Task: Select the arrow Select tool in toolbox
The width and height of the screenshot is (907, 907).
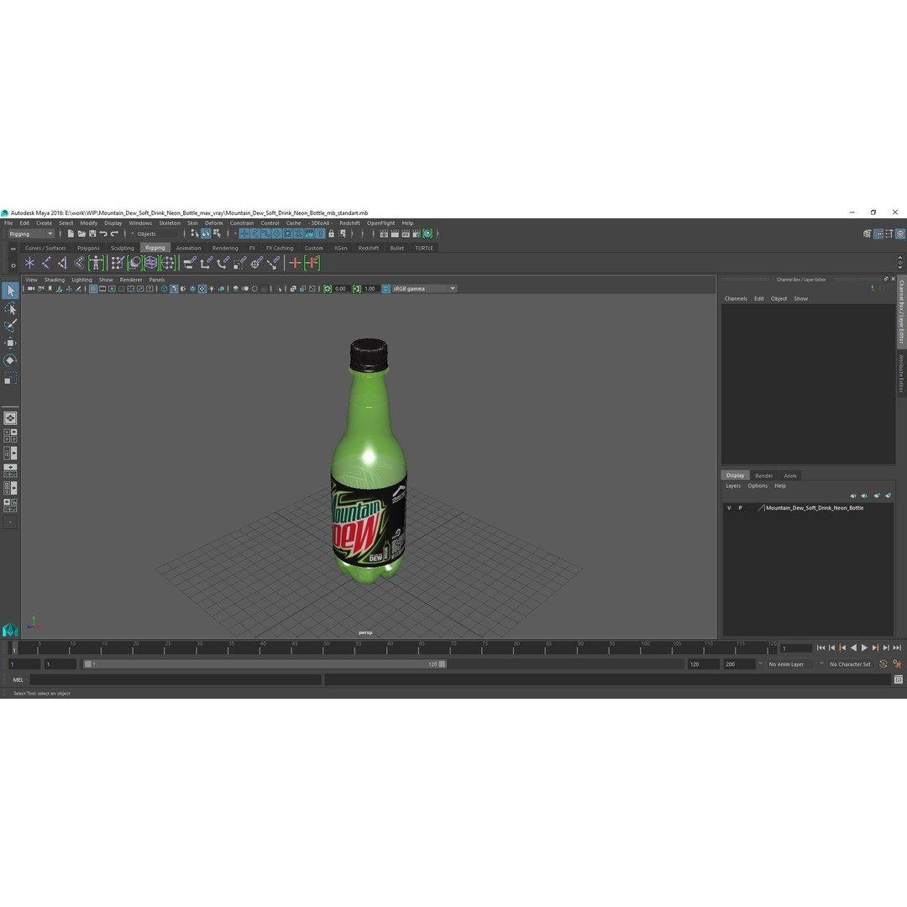Action: (x=10, y=291)
